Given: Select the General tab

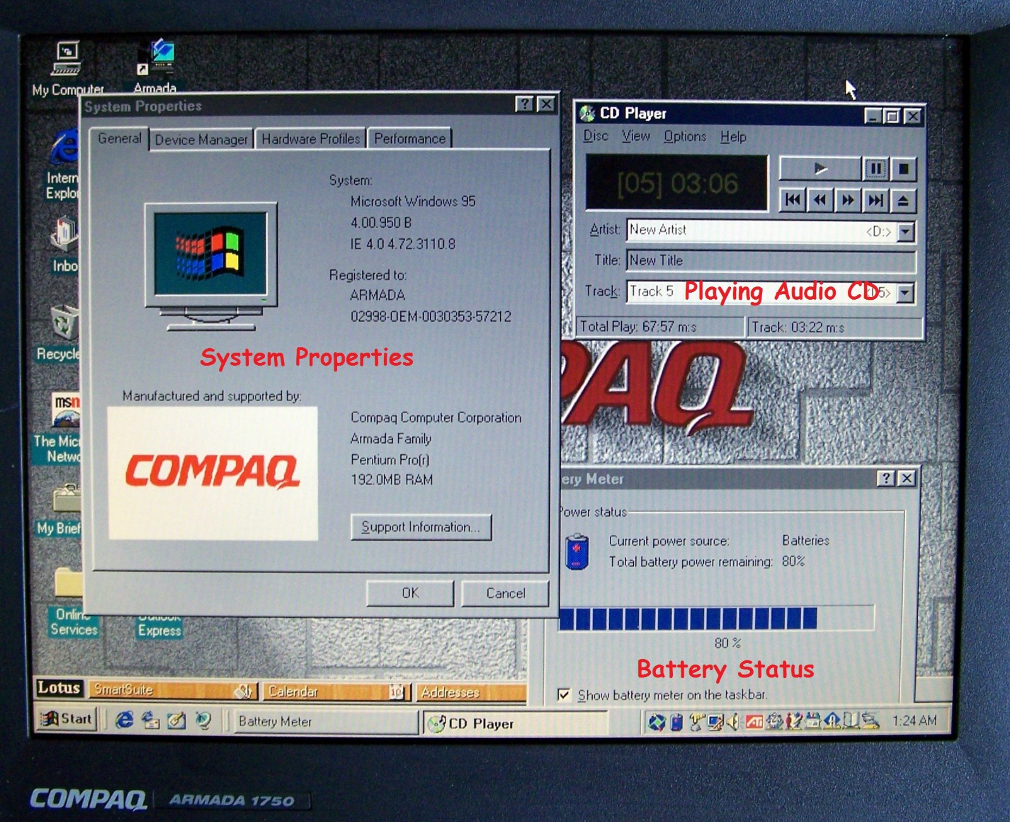Looking at the screenshot, I should coord(119,138).
